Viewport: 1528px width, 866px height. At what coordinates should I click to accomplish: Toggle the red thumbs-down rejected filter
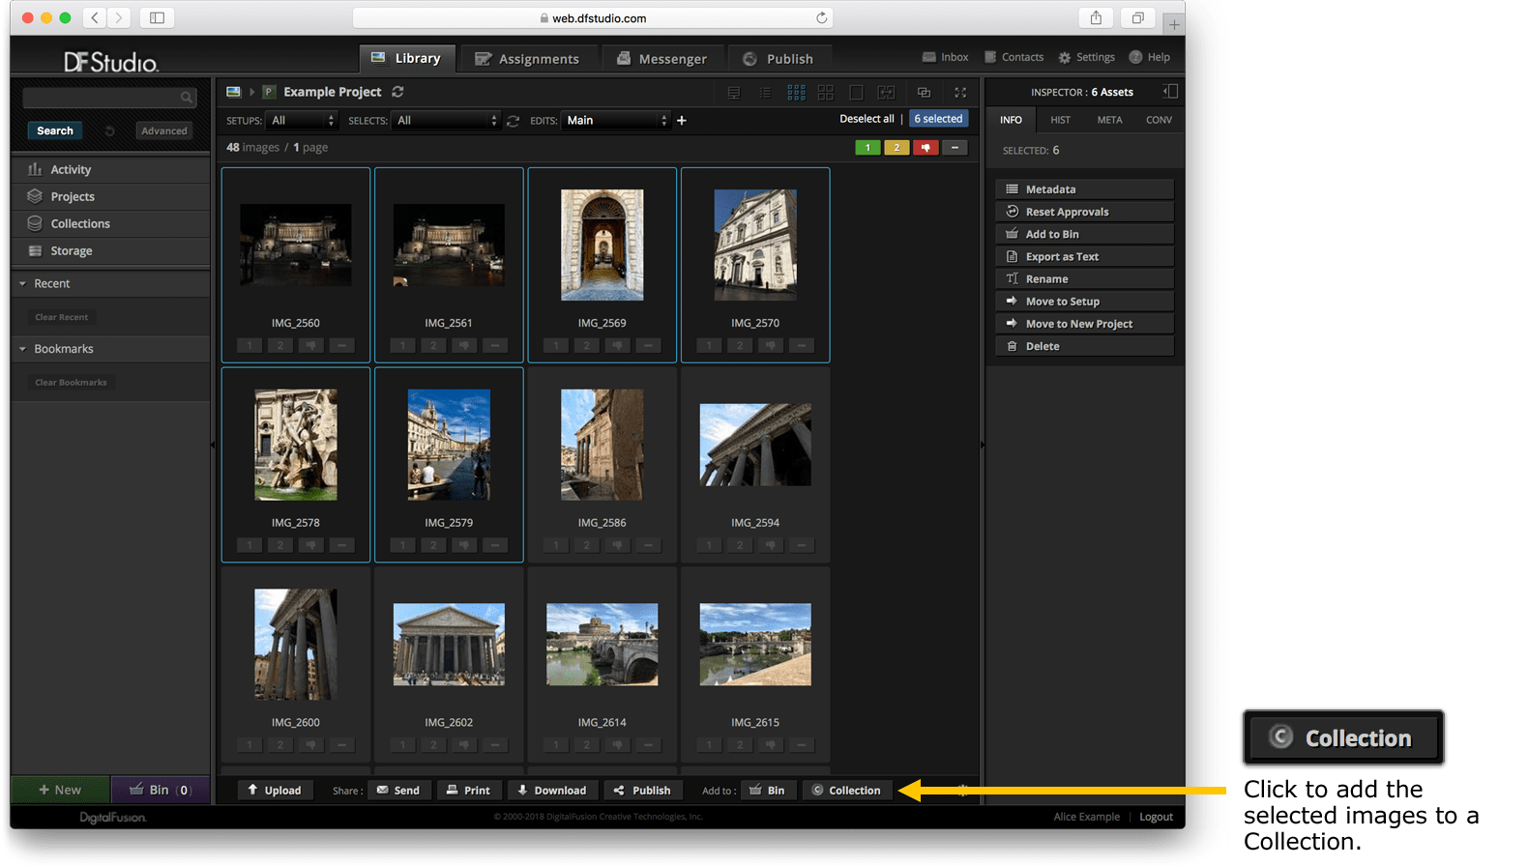point(926,148)
